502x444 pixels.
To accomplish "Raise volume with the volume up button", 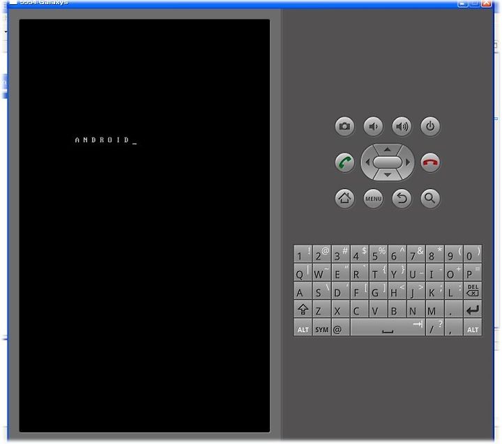I will click(402, 126).
